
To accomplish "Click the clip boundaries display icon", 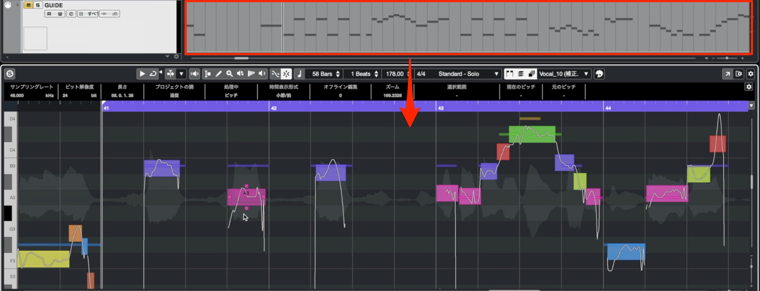I will click(x=510, y=74).
